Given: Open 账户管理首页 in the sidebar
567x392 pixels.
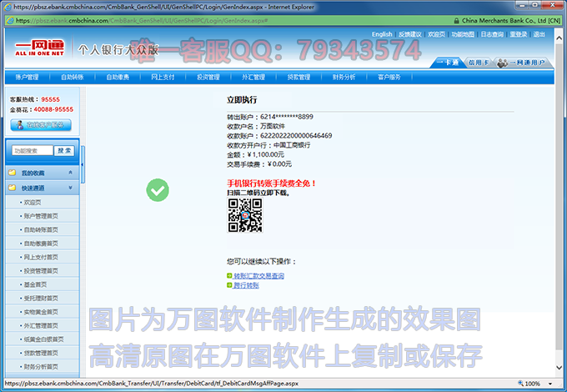Looking at the screenshot, I should pyautogui.click(x=41, y=215).
